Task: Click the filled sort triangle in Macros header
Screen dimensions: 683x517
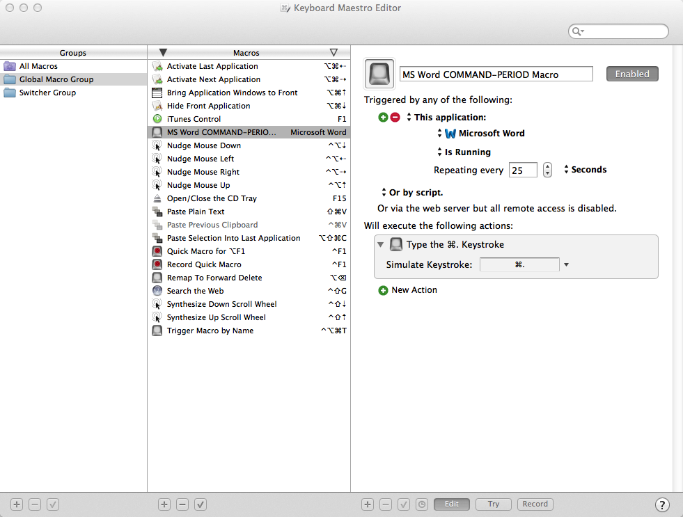Action: 163,52
